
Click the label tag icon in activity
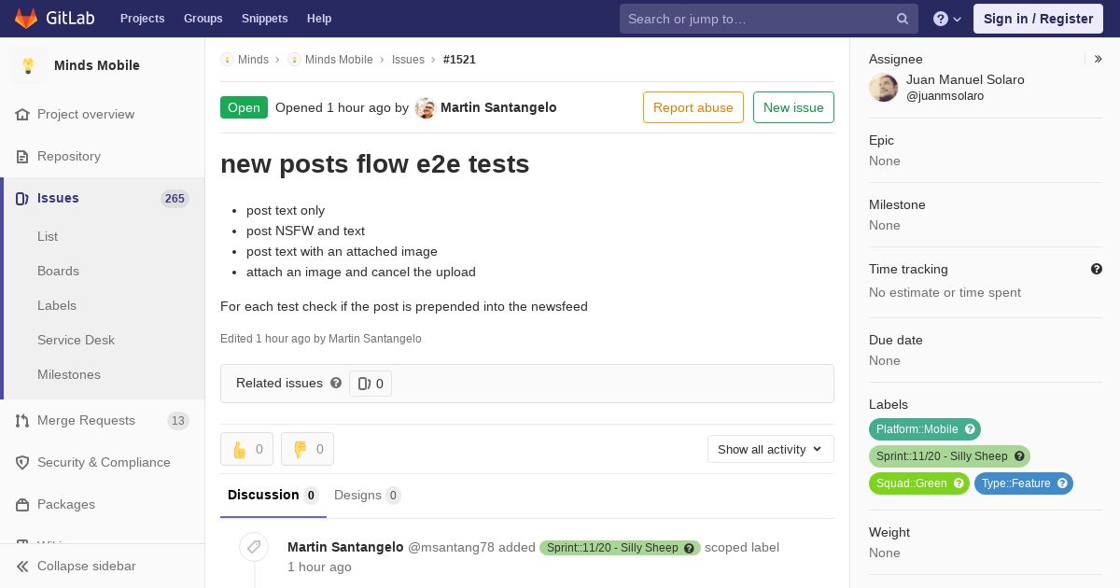(254, 547)
